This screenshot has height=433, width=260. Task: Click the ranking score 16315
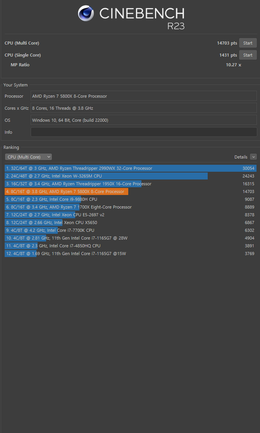tap(248, 184)
